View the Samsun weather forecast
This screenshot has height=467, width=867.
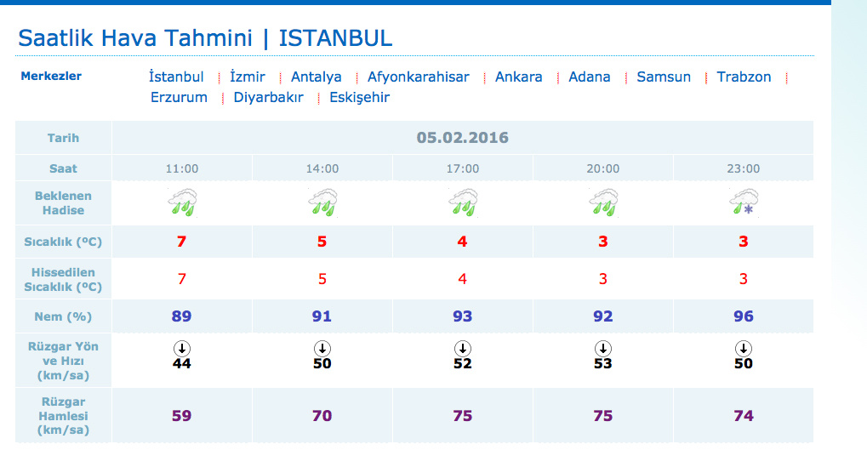tap(664, 77)
